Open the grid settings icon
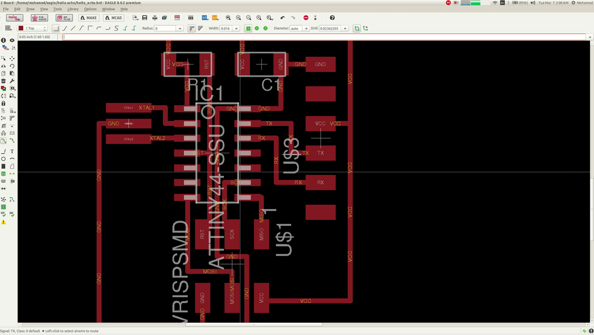 click(x=8, y=28)
